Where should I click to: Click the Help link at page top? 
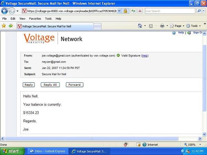point(181,33)
